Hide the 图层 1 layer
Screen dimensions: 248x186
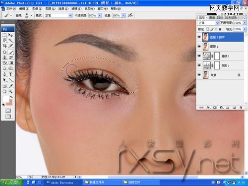pyautogui.click(x=199, y=47)
